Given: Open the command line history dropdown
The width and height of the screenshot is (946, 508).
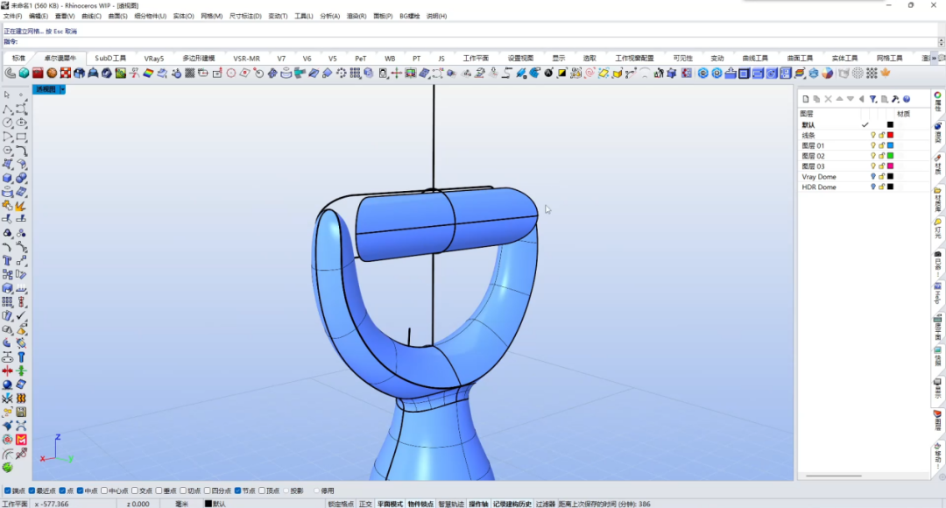Looking at the screenshot, I should tap(941, 42).
